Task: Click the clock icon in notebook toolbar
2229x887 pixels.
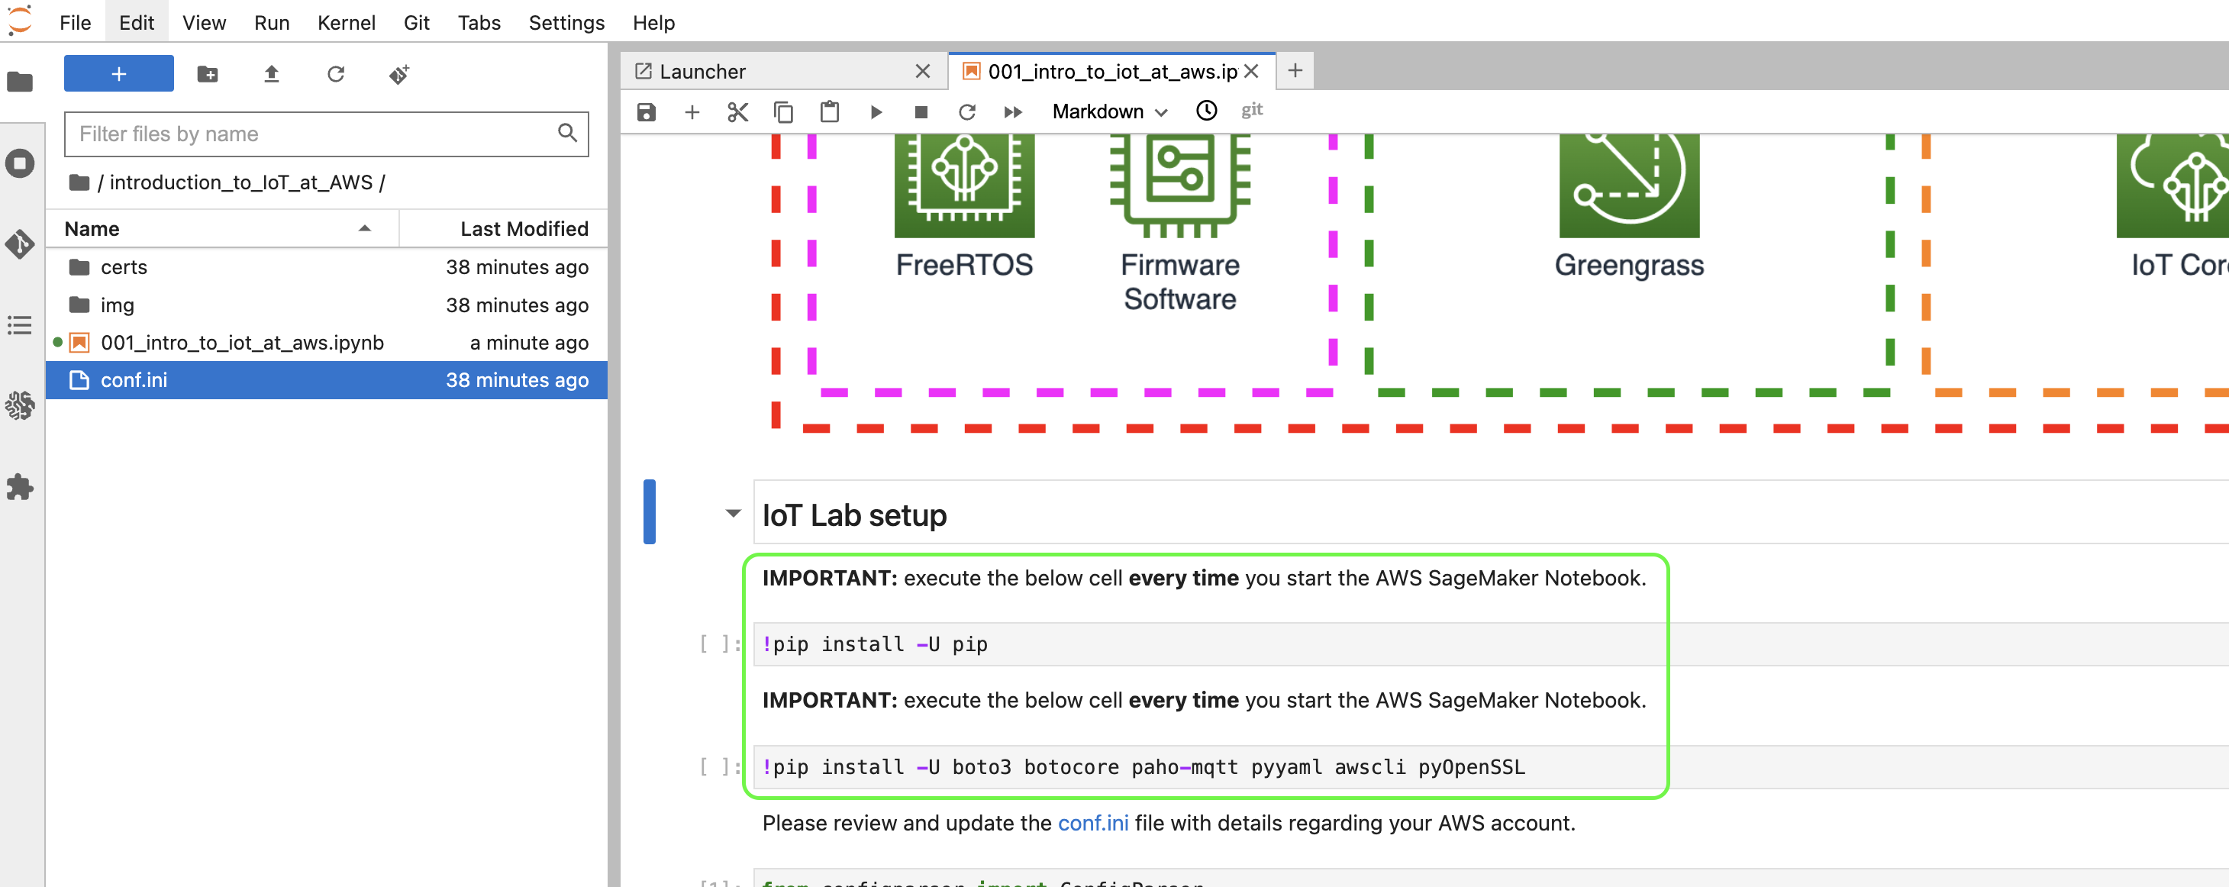Action: pyautogui.click(x=1206, y=111)
